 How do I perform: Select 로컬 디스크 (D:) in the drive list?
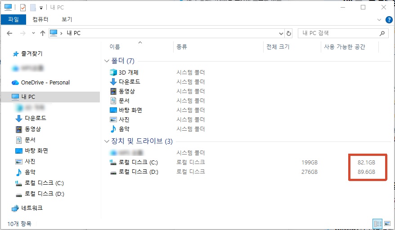pyautogui.click(x=134, y=172)
